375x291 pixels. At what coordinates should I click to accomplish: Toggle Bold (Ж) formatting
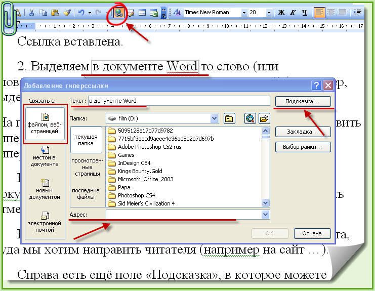(x=281, y=13)
